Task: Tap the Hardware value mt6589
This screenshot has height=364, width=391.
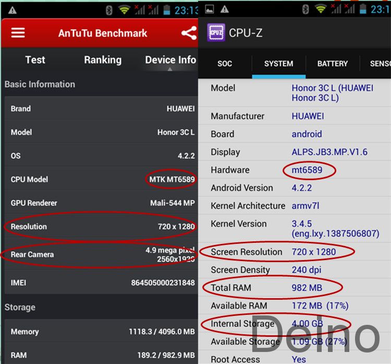Action: [307, 170]
